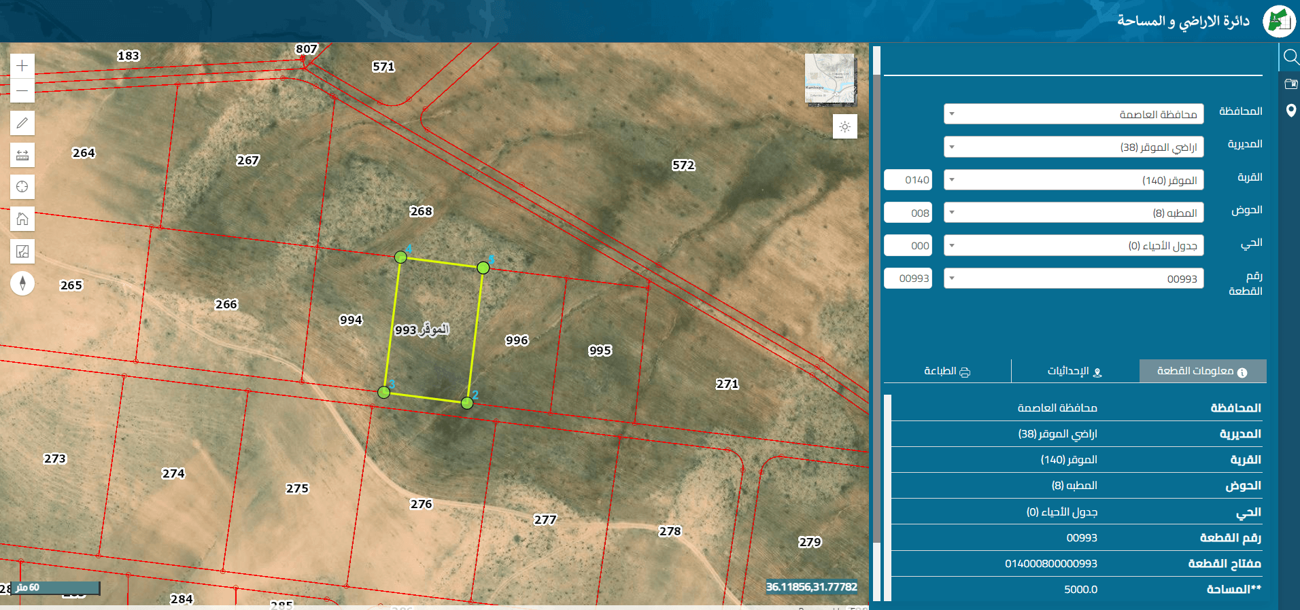1300x610 pixels.
Task: Click parcel 277 label on map
Action: tap(545, 520)
